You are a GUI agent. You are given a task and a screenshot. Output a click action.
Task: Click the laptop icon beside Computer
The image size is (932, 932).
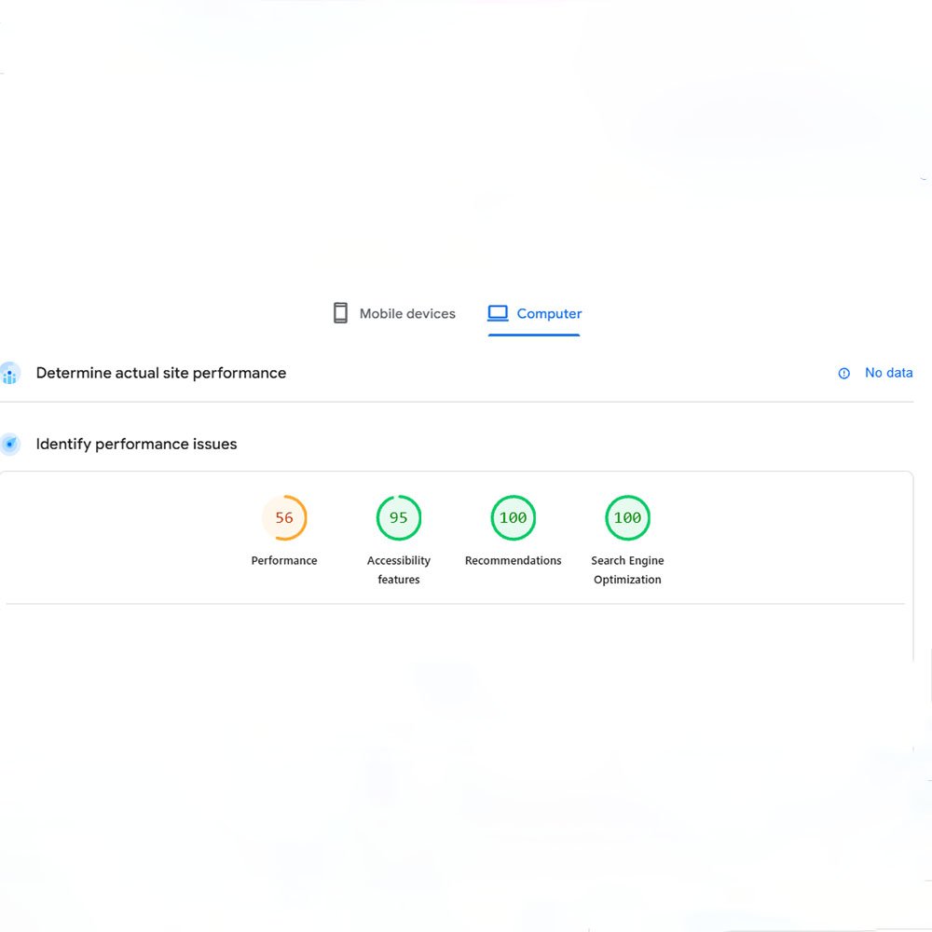coord(498,313)
